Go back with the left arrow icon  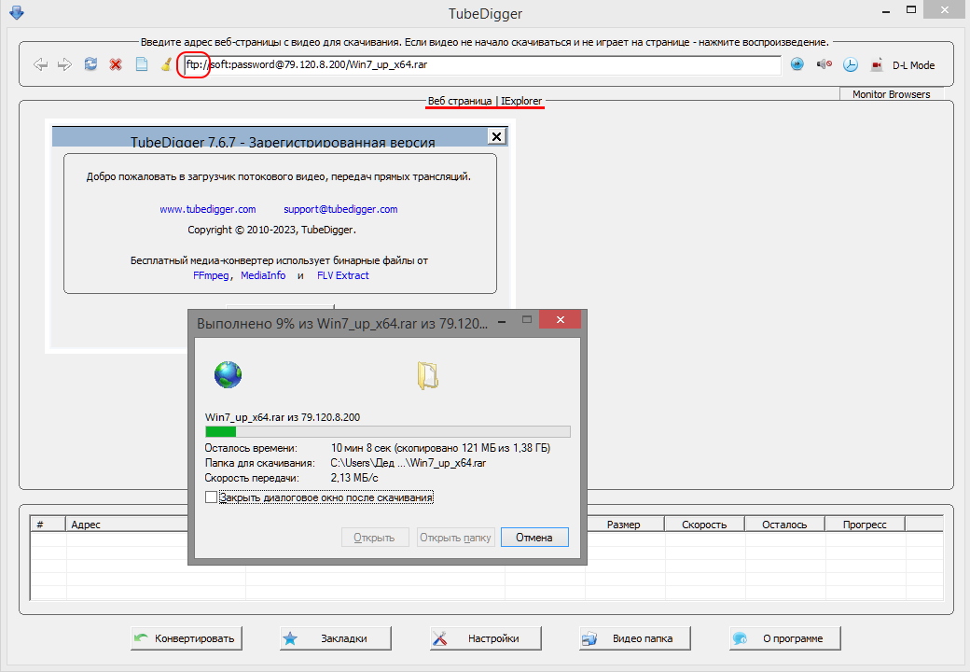click(x=41, y=64)
